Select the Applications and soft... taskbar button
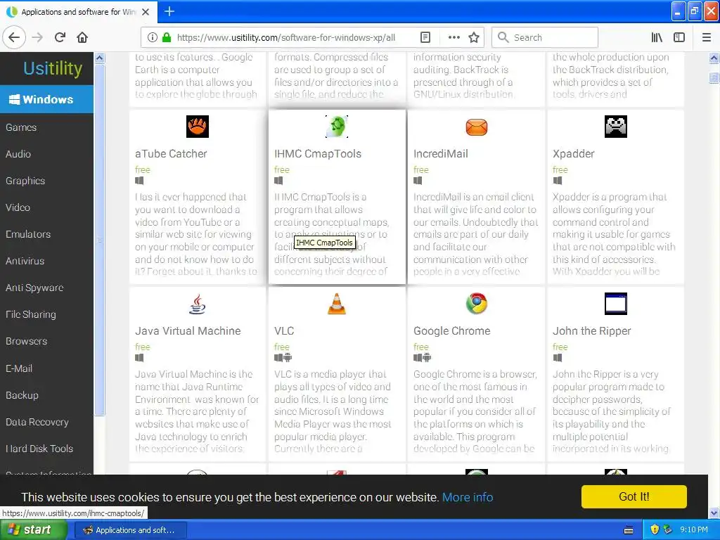 [x=130, y=530]
